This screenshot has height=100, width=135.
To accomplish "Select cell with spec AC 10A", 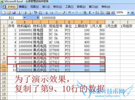I will (57, 42).
